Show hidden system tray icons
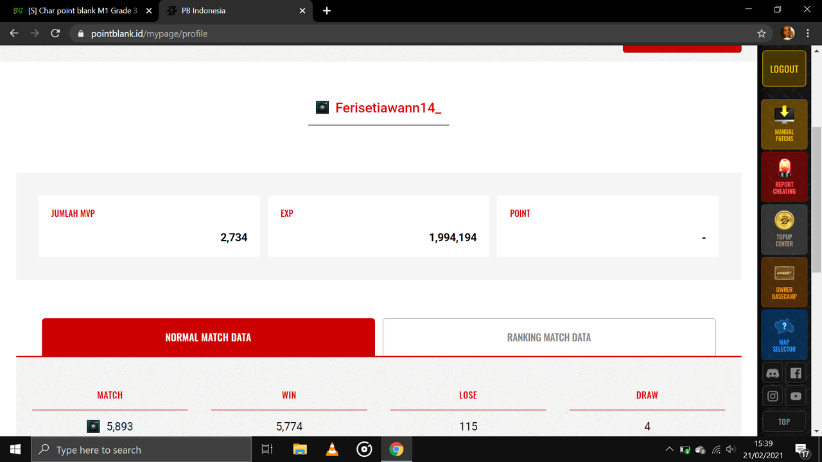The width and height of the screenshot is (822, 462). 669,450
